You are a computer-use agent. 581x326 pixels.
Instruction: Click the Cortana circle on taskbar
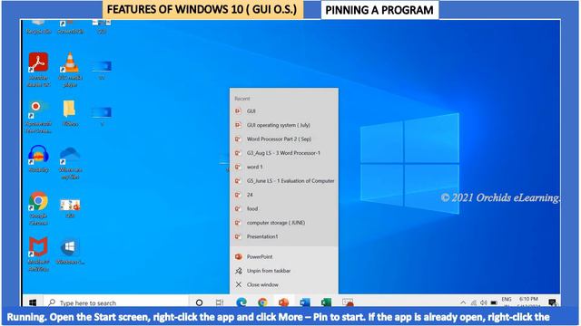pyautogui.click(x=199, y=302)
